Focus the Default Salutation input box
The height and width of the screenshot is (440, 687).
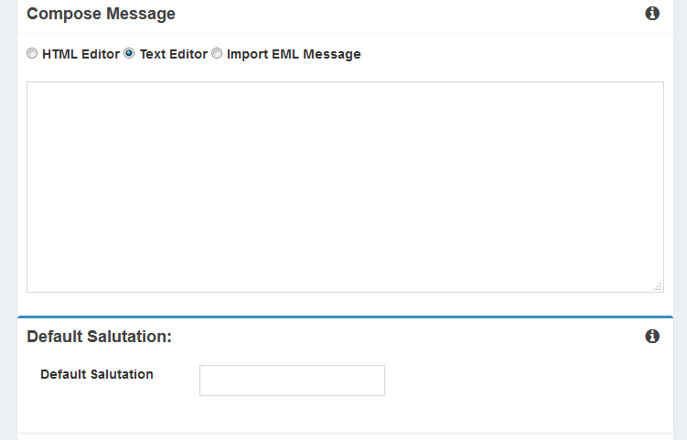(x=292, y=381)
